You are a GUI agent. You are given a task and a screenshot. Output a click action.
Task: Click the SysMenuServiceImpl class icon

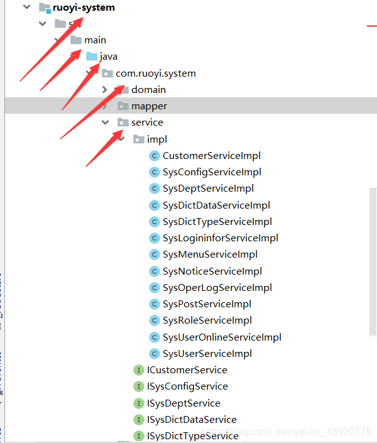coord(155,254)
